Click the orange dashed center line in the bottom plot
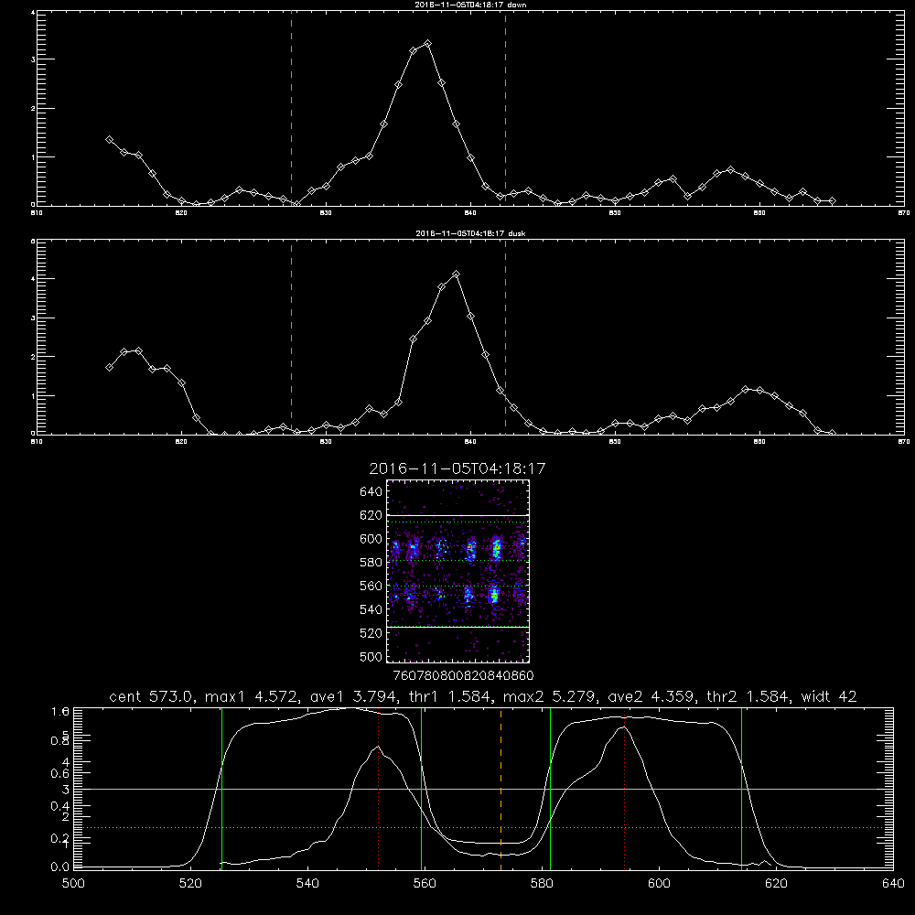The width and height of the screenshot is (915, 915). [x=501, y=788]
